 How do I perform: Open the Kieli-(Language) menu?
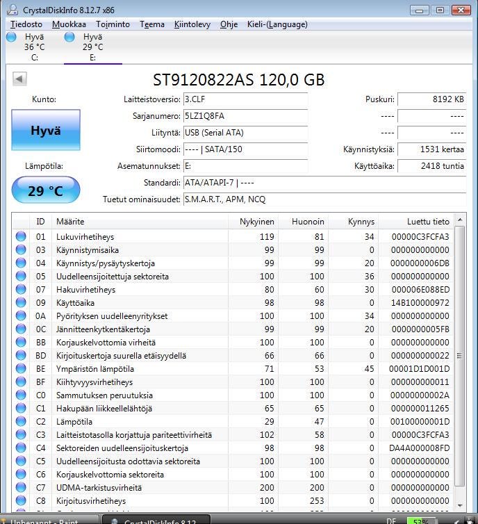(277, 24)
